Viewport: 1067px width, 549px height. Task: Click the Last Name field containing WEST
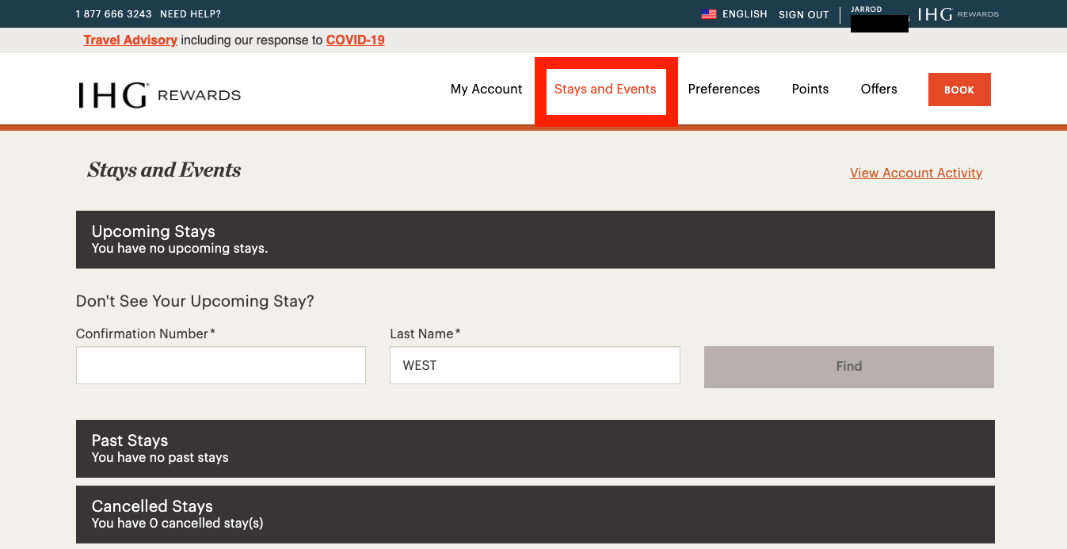535,365
